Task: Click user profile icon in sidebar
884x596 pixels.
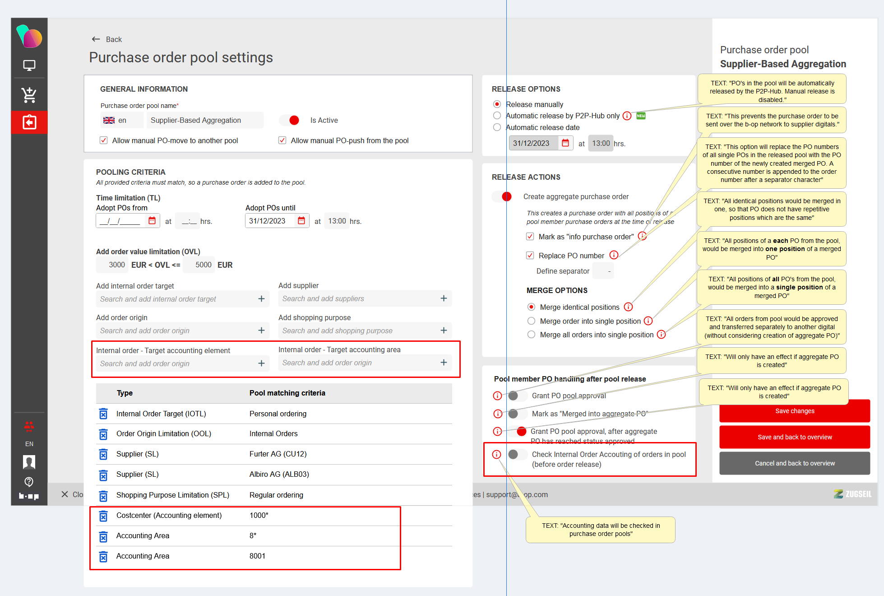Action: (29, 462)
